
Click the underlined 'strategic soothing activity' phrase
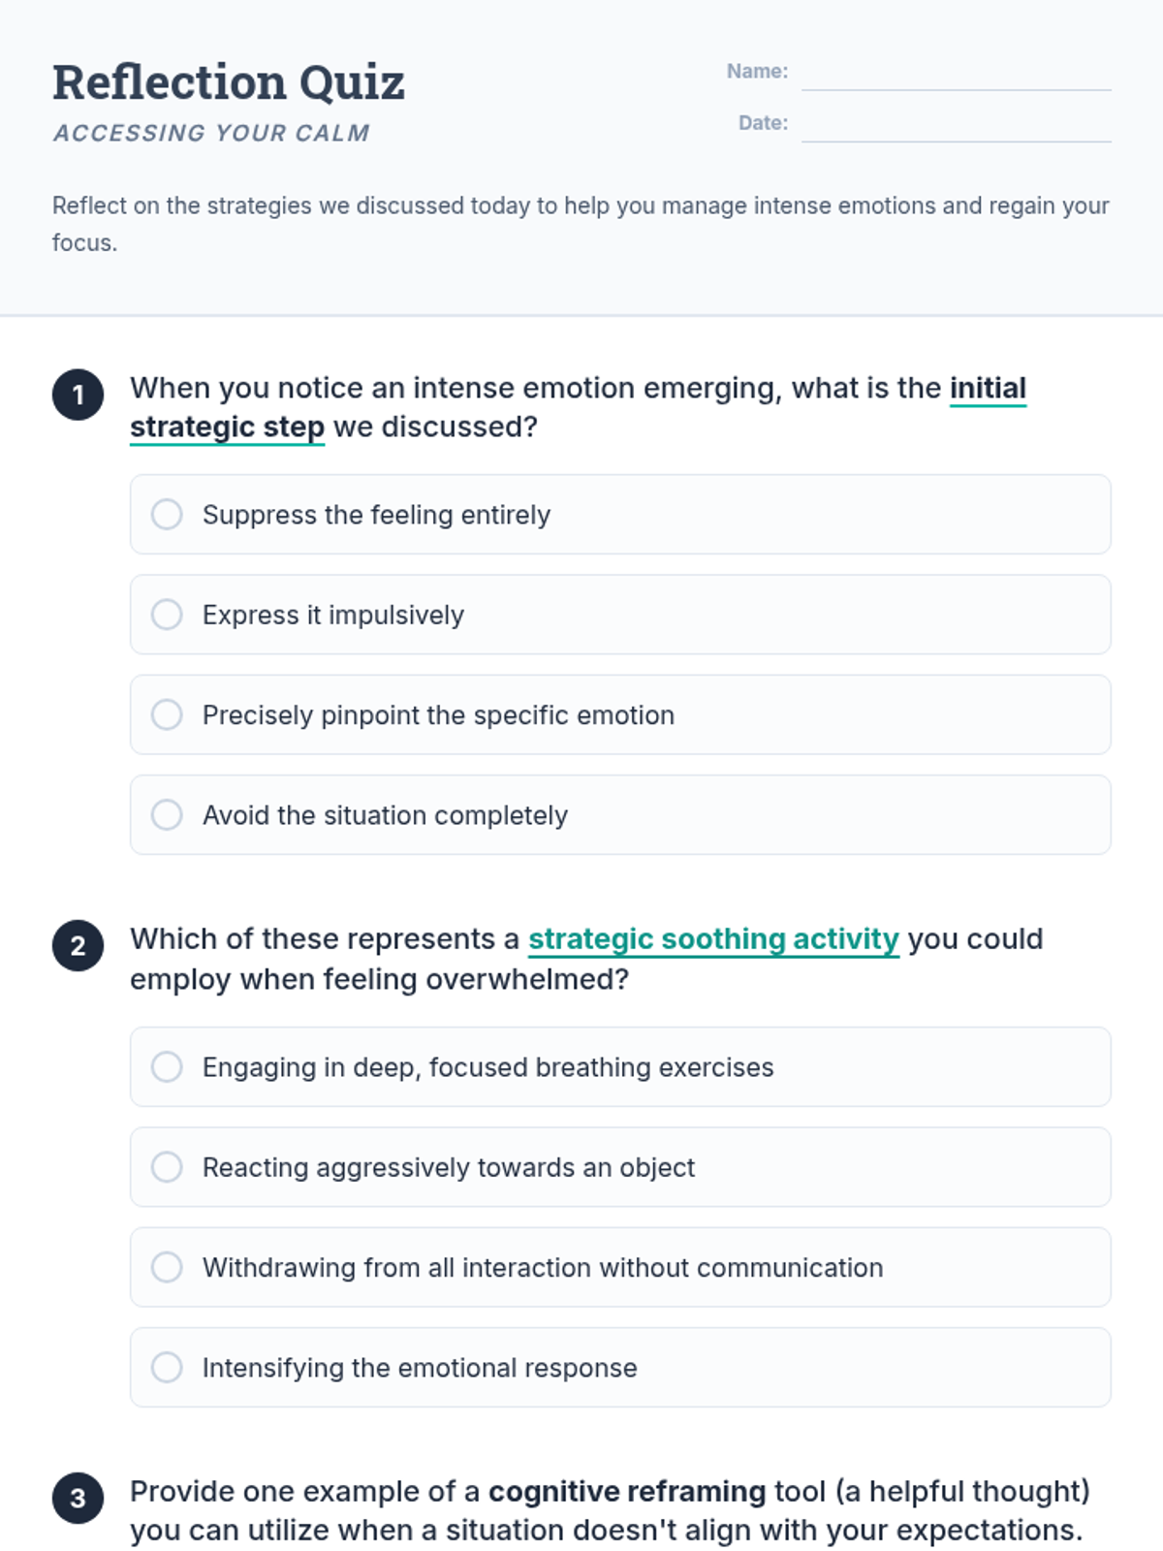click(x=713, y=939)
